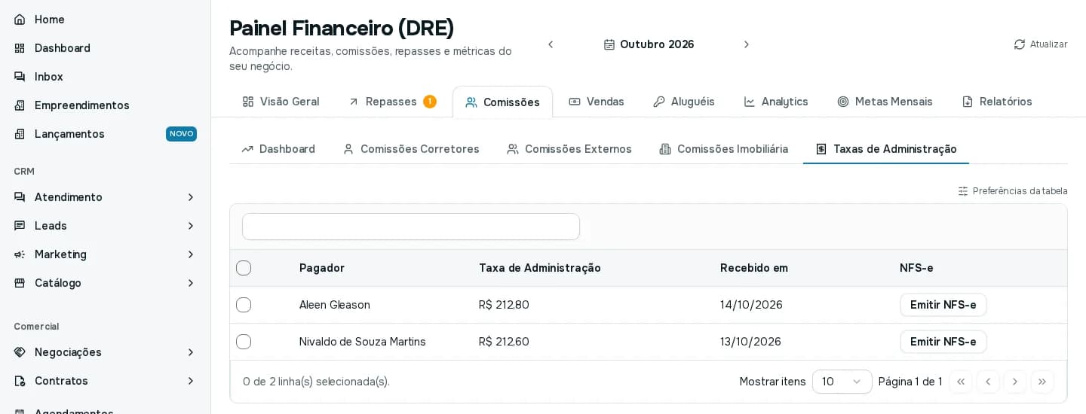
Task: Switch to the Analytics tab
Action: pyautogui.click(x=776, y=102)
